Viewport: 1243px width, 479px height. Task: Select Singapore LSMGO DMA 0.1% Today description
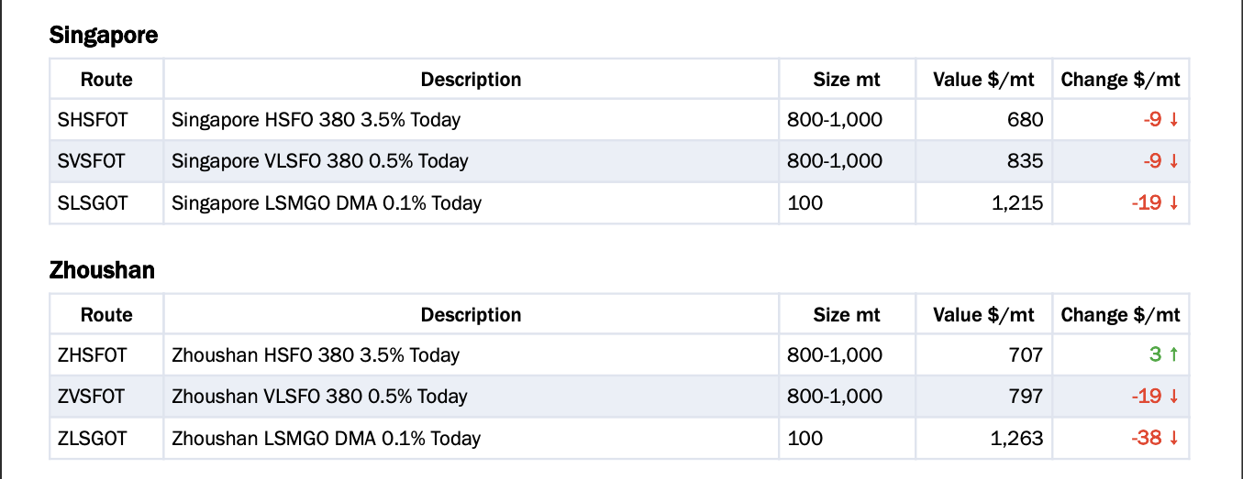[x=327, y=203]
